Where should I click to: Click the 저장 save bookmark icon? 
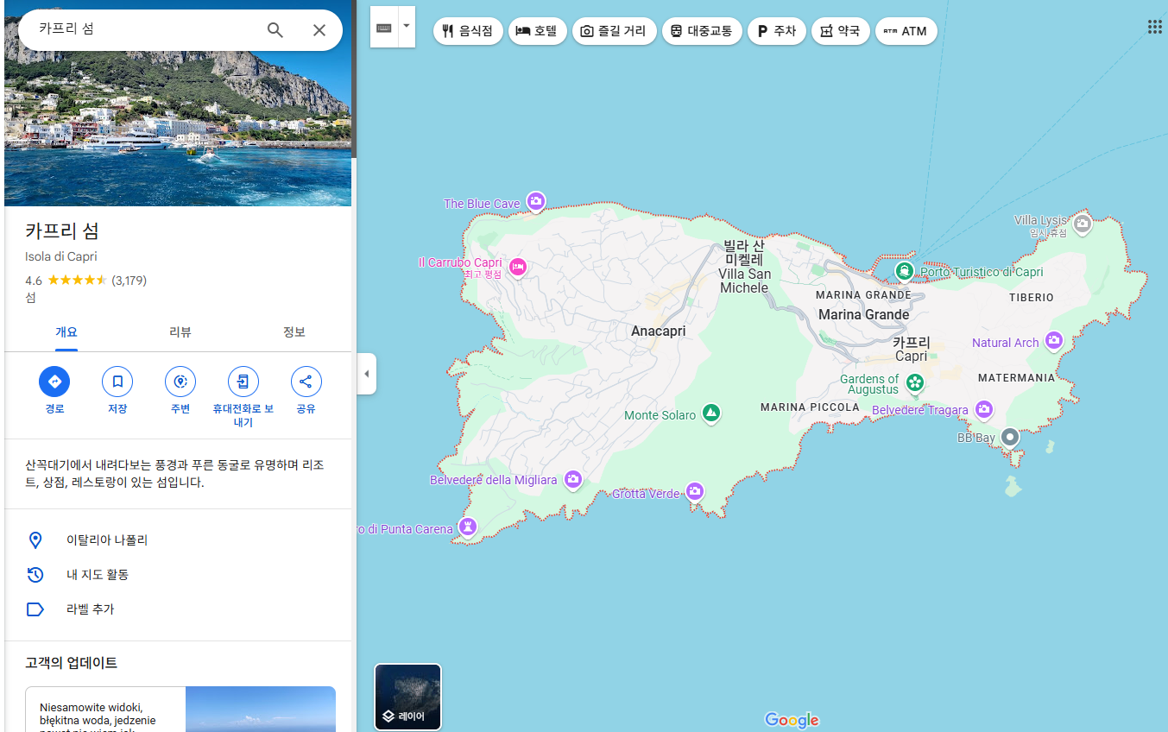[117, 382]
